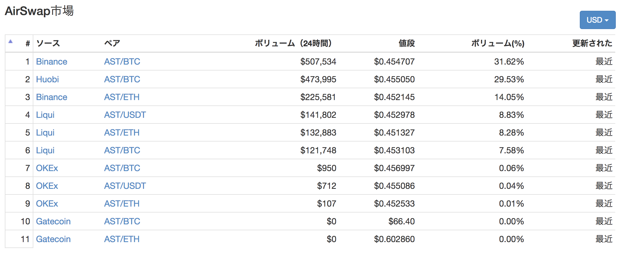This screenshot has width=626, height=262.
Task: Select volume value $141,802
Action: point(318,115)
